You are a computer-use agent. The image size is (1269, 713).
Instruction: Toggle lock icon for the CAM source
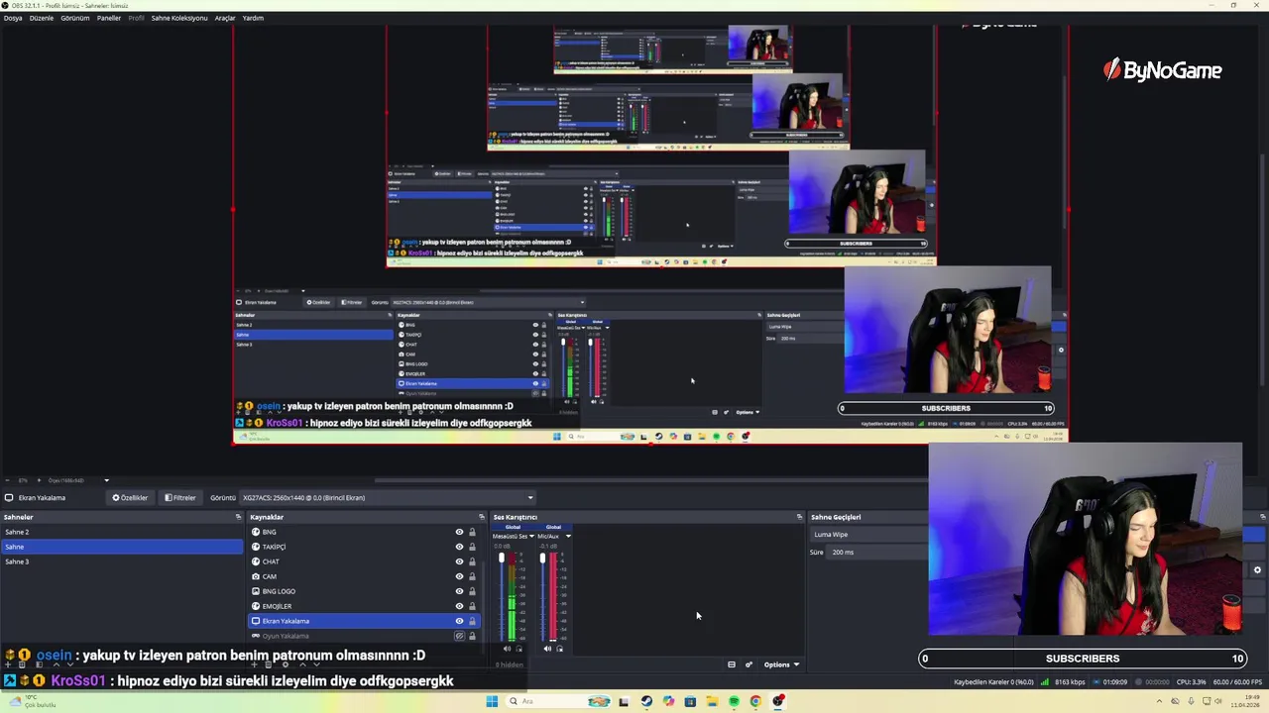[x=472, y=576]
